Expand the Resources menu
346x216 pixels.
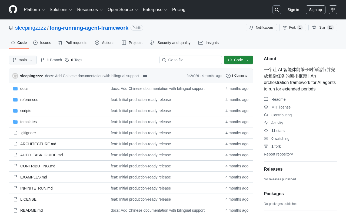[x=90, y=10]
